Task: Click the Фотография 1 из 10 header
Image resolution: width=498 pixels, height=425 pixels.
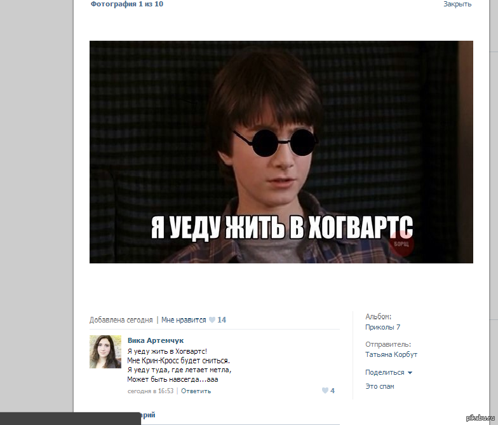Action: [127, 4]
